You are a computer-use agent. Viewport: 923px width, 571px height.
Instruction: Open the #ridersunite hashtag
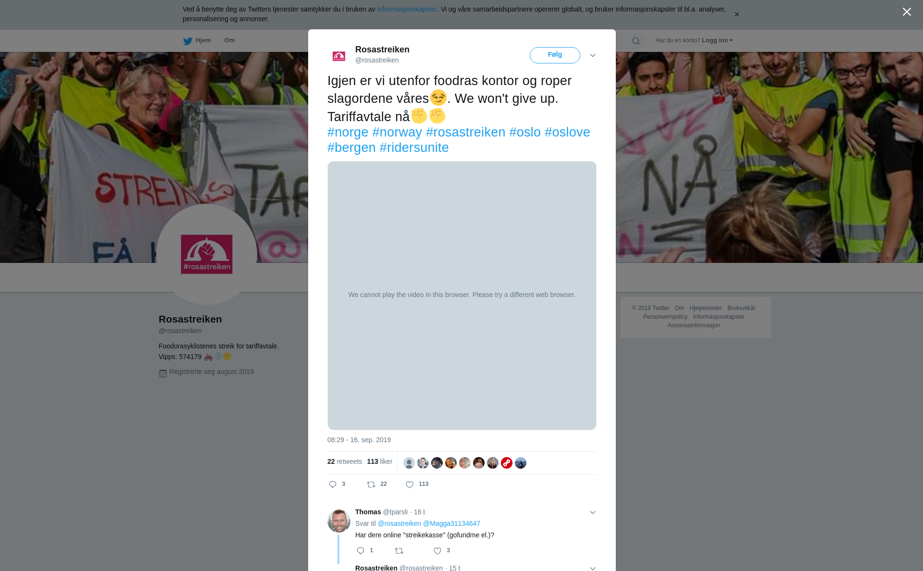414,148
